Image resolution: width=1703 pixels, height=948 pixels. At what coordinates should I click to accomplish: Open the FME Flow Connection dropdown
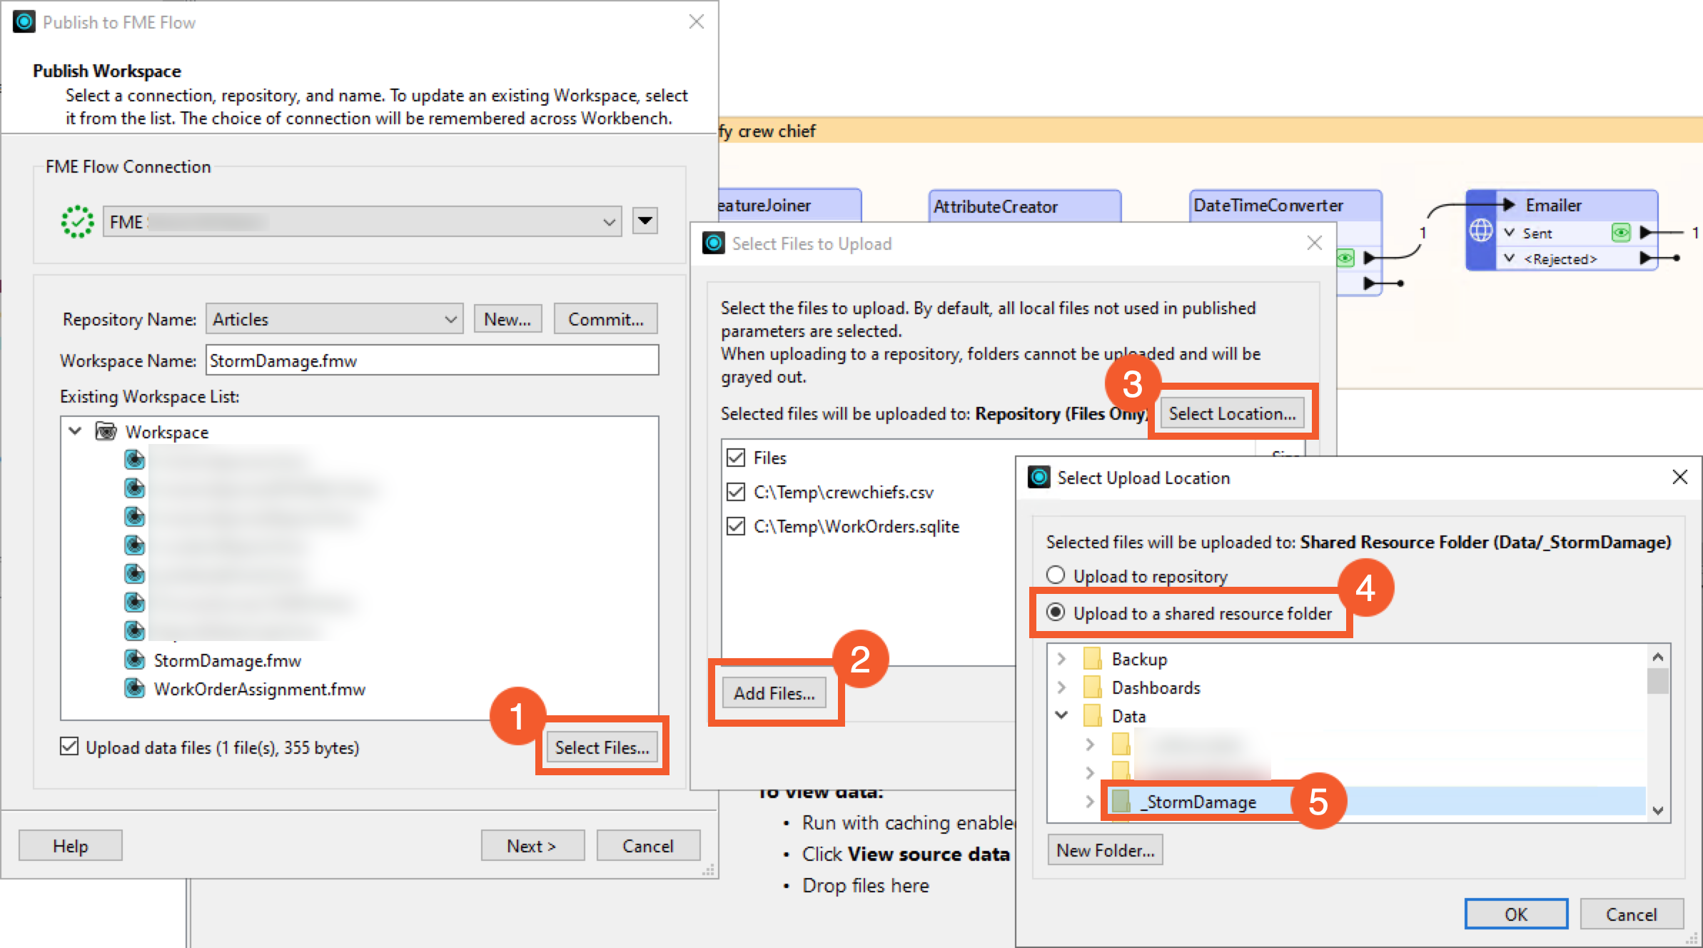point(607,221)
